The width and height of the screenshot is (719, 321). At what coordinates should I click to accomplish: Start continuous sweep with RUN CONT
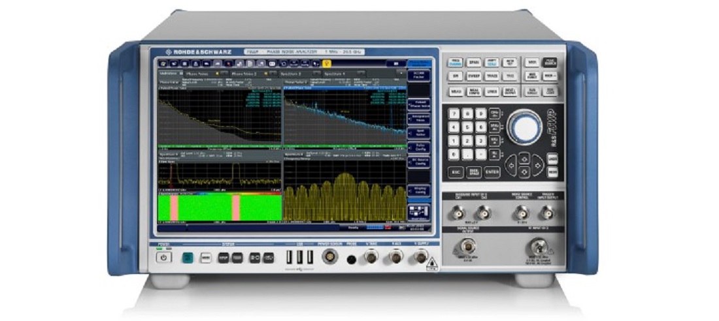549,91
